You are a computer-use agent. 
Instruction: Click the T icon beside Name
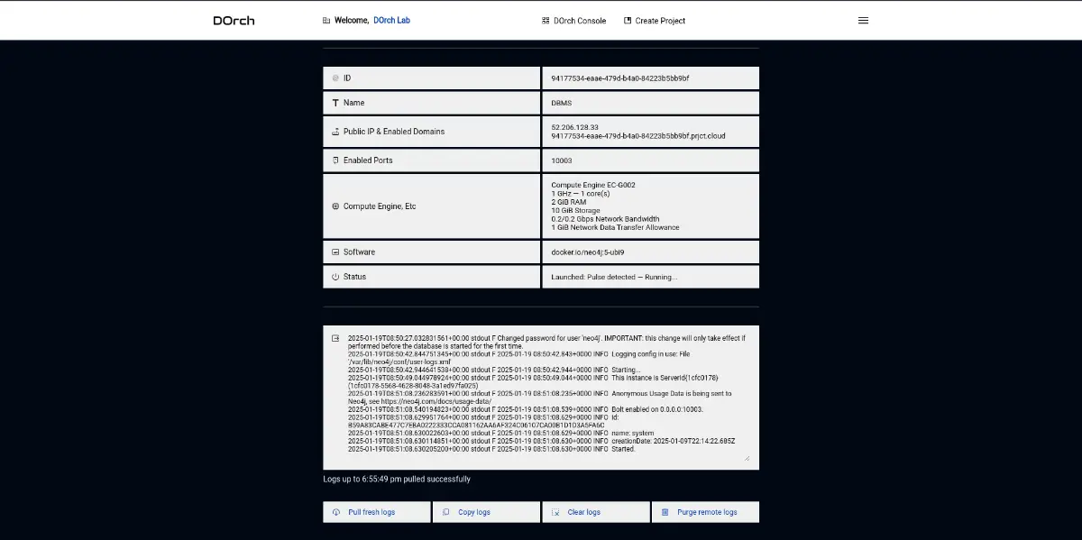click(x=335, y=103)
